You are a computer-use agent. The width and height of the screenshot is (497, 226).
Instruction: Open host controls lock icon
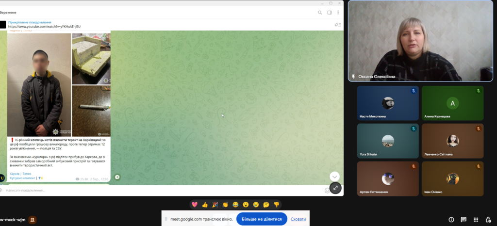click(488, 219)
